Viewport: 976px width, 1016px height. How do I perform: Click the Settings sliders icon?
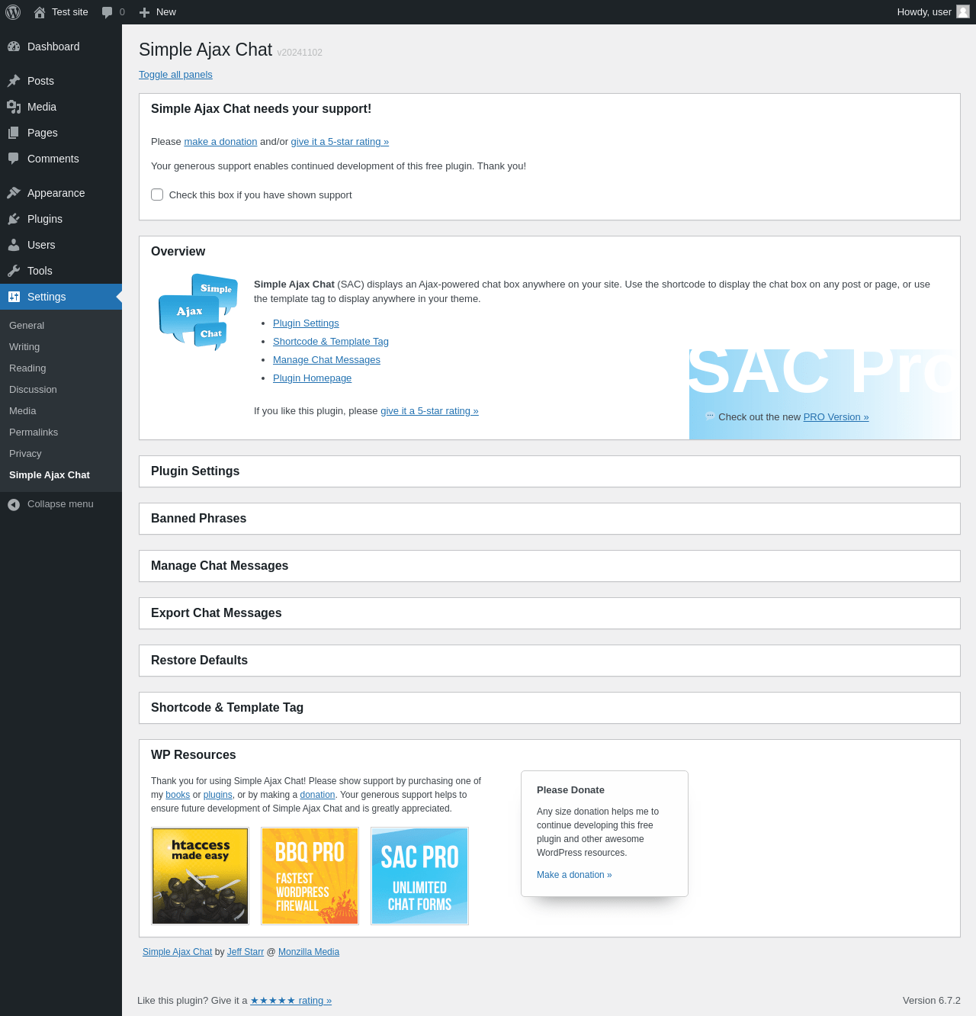point(14,297)
